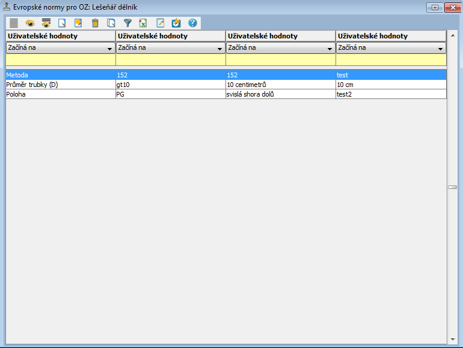Click the vertical scrollbar down arrow
463x348 pixels.
(x=452, y=340)
